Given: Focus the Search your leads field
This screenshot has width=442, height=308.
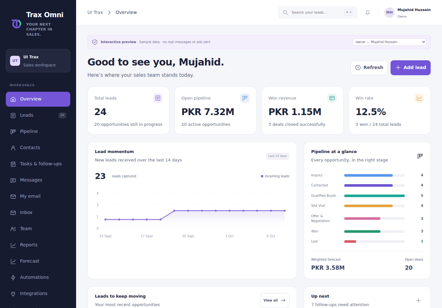Looking at the screenshot, I should point(318,12).
